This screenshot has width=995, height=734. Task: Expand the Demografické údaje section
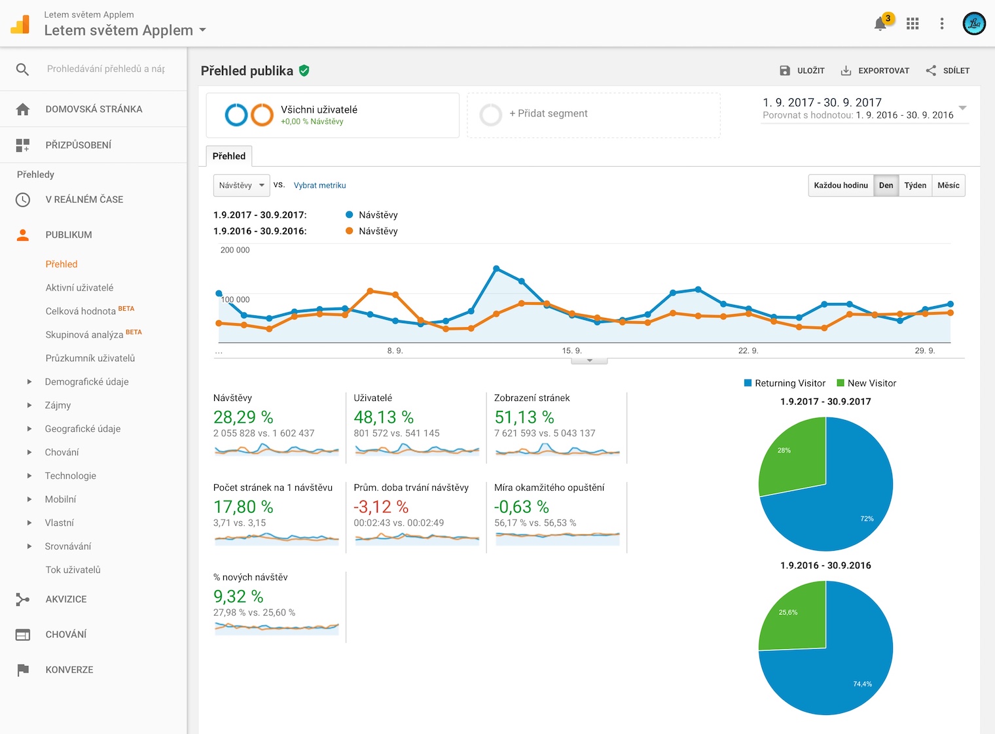click(x=29, y=381)
